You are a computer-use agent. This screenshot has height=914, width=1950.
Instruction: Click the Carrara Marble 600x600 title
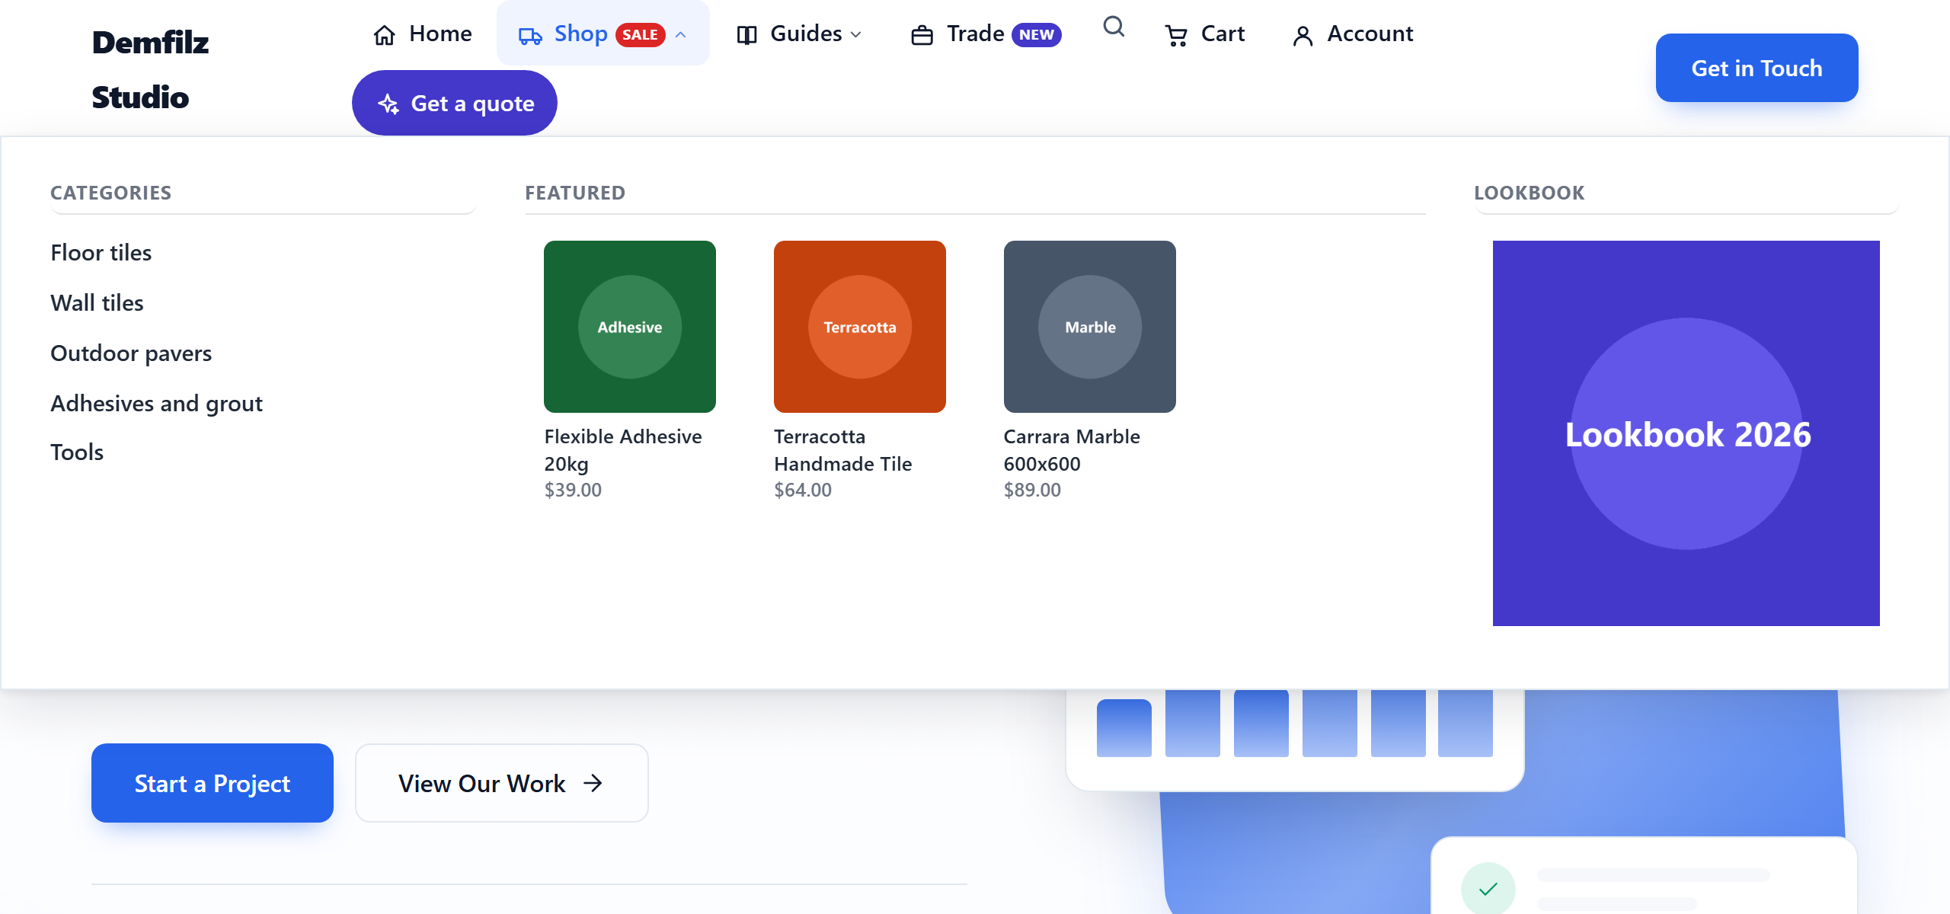point(1072,450)
